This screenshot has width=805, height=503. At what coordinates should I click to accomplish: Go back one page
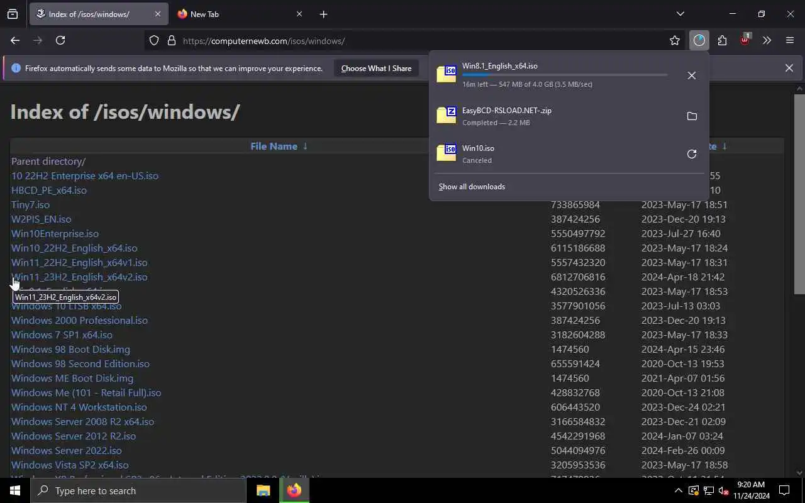(x=15, y=40)
